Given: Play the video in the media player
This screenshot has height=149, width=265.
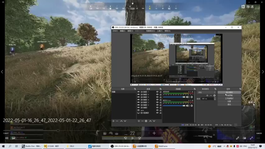Looking at the screenshot, I should pos(132,138).
